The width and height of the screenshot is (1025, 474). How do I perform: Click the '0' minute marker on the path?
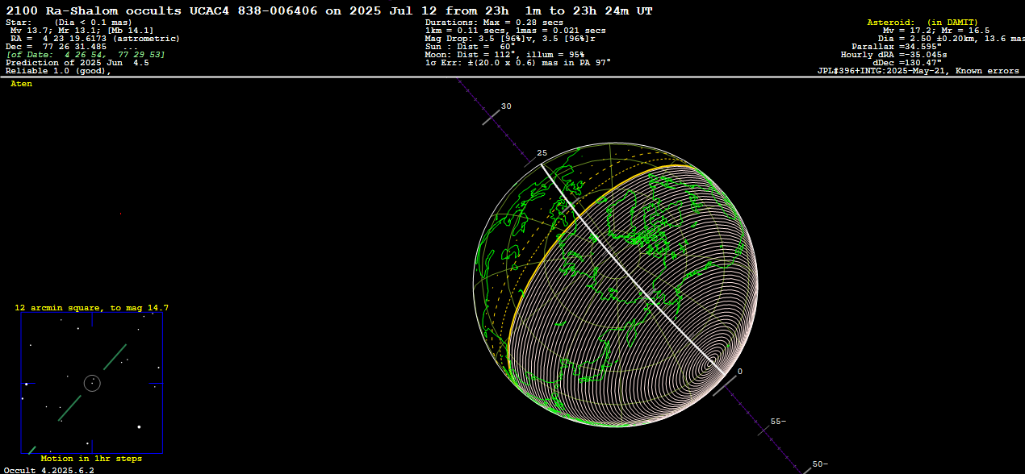click(739, 372)
